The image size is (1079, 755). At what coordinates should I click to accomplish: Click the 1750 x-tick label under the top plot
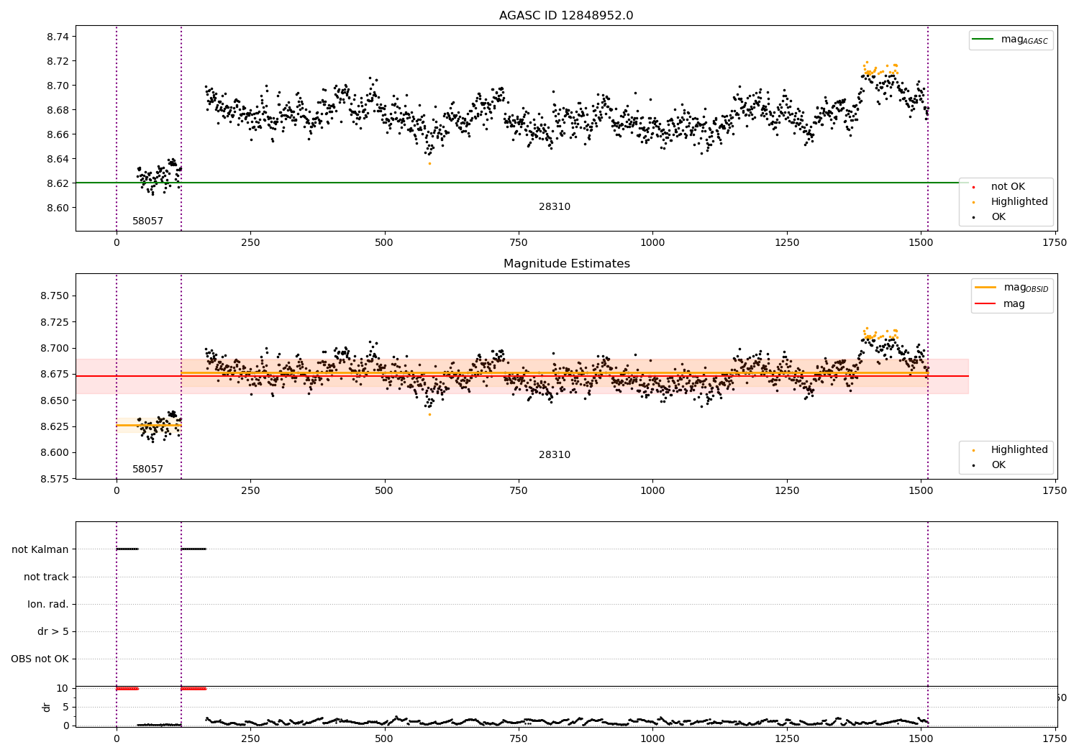click(1055, 243)
